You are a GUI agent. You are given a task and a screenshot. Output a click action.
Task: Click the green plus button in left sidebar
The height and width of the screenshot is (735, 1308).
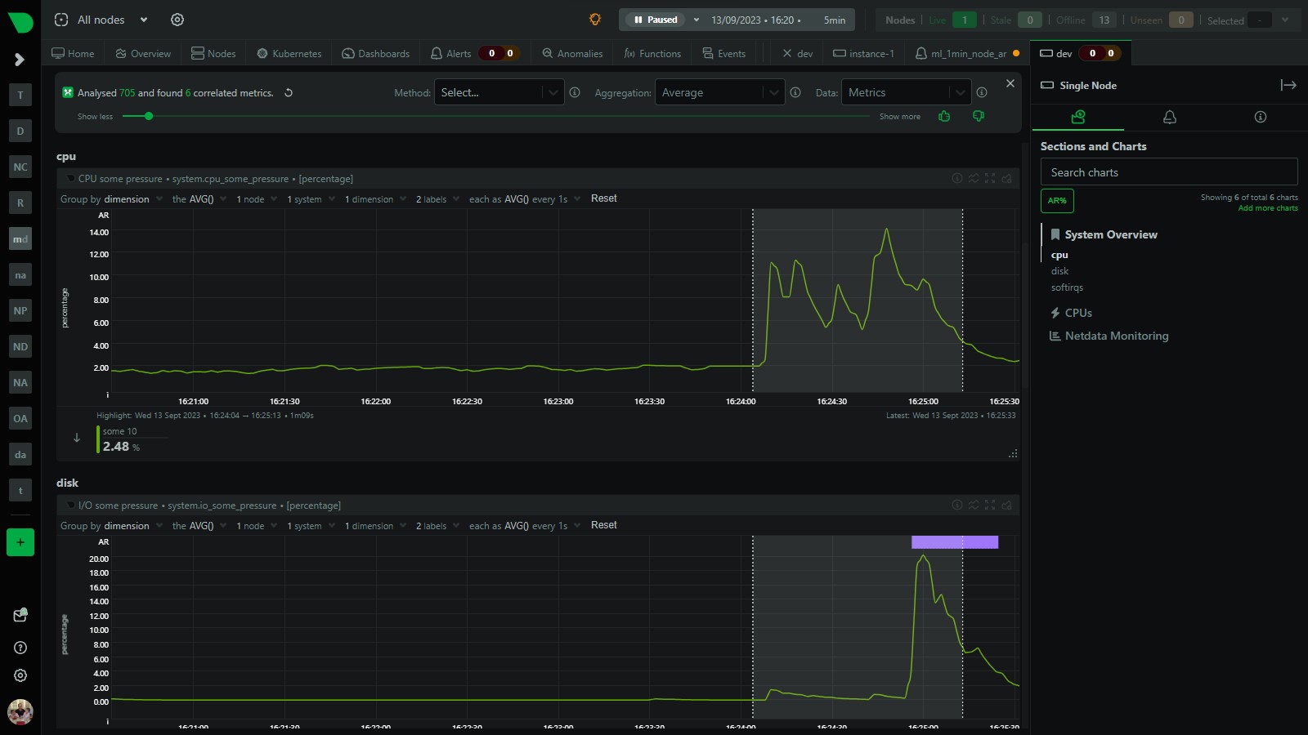point(20,542)
